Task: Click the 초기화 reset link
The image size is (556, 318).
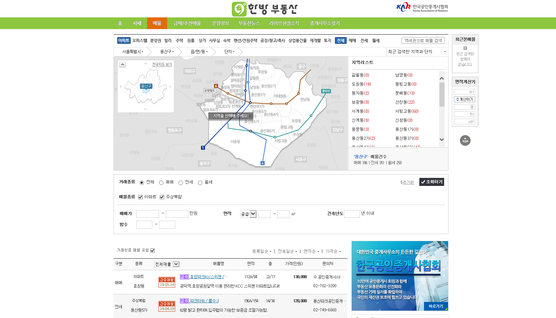Action: (x=407, y=182)
